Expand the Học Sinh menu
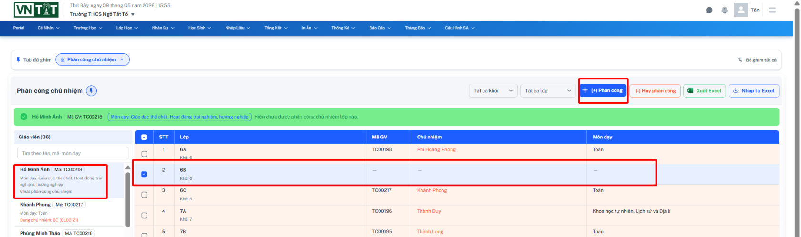 coord(200,28)
